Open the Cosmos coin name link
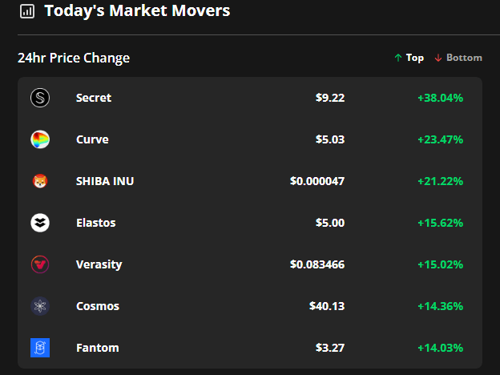500x375 pixels. 97,306
